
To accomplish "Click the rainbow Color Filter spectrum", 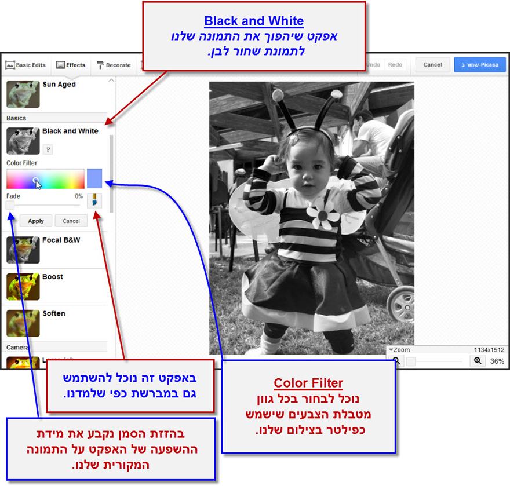I will click(45, 179).
